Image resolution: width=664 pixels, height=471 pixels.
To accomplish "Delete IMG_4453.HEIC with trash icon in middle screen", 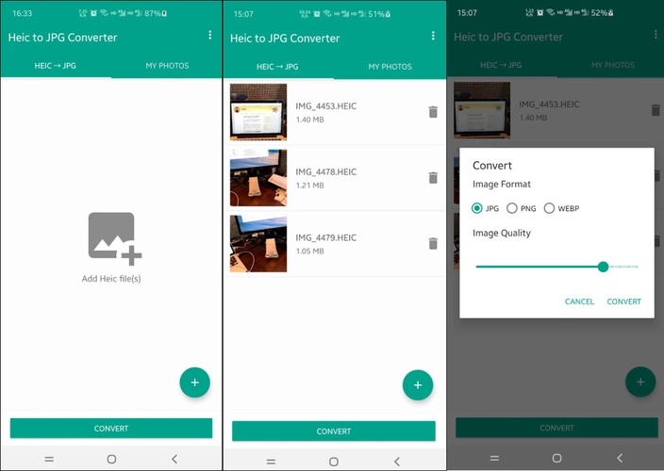I will tap(433, 112).
